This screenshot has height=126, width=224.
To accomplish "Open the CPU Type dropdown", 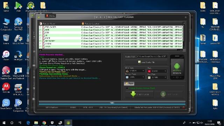I will (135, 71).
